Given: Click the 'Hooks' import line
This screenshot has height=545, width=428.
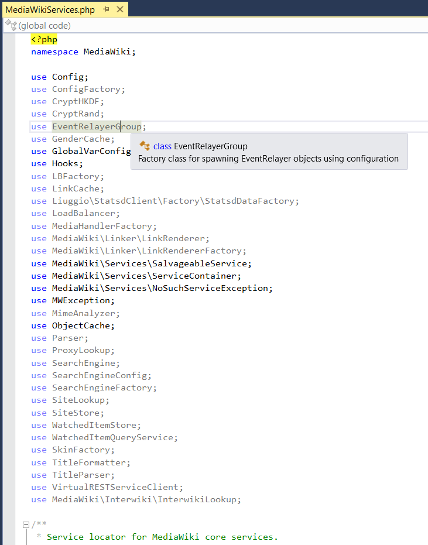Looking at the screenshot, I should (x=57, y=164).
